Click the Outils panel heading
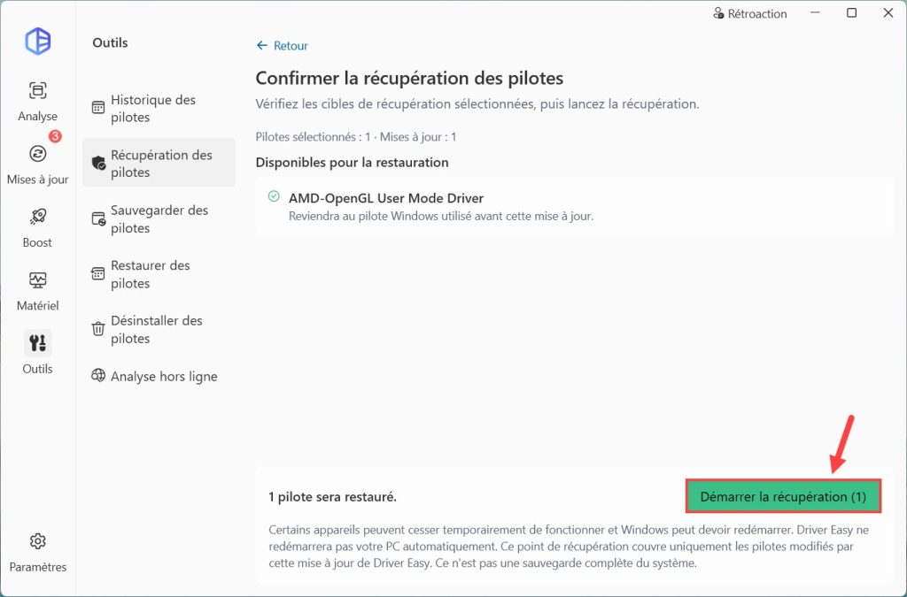This screenshot has width=907, height=597. (110, 42)
